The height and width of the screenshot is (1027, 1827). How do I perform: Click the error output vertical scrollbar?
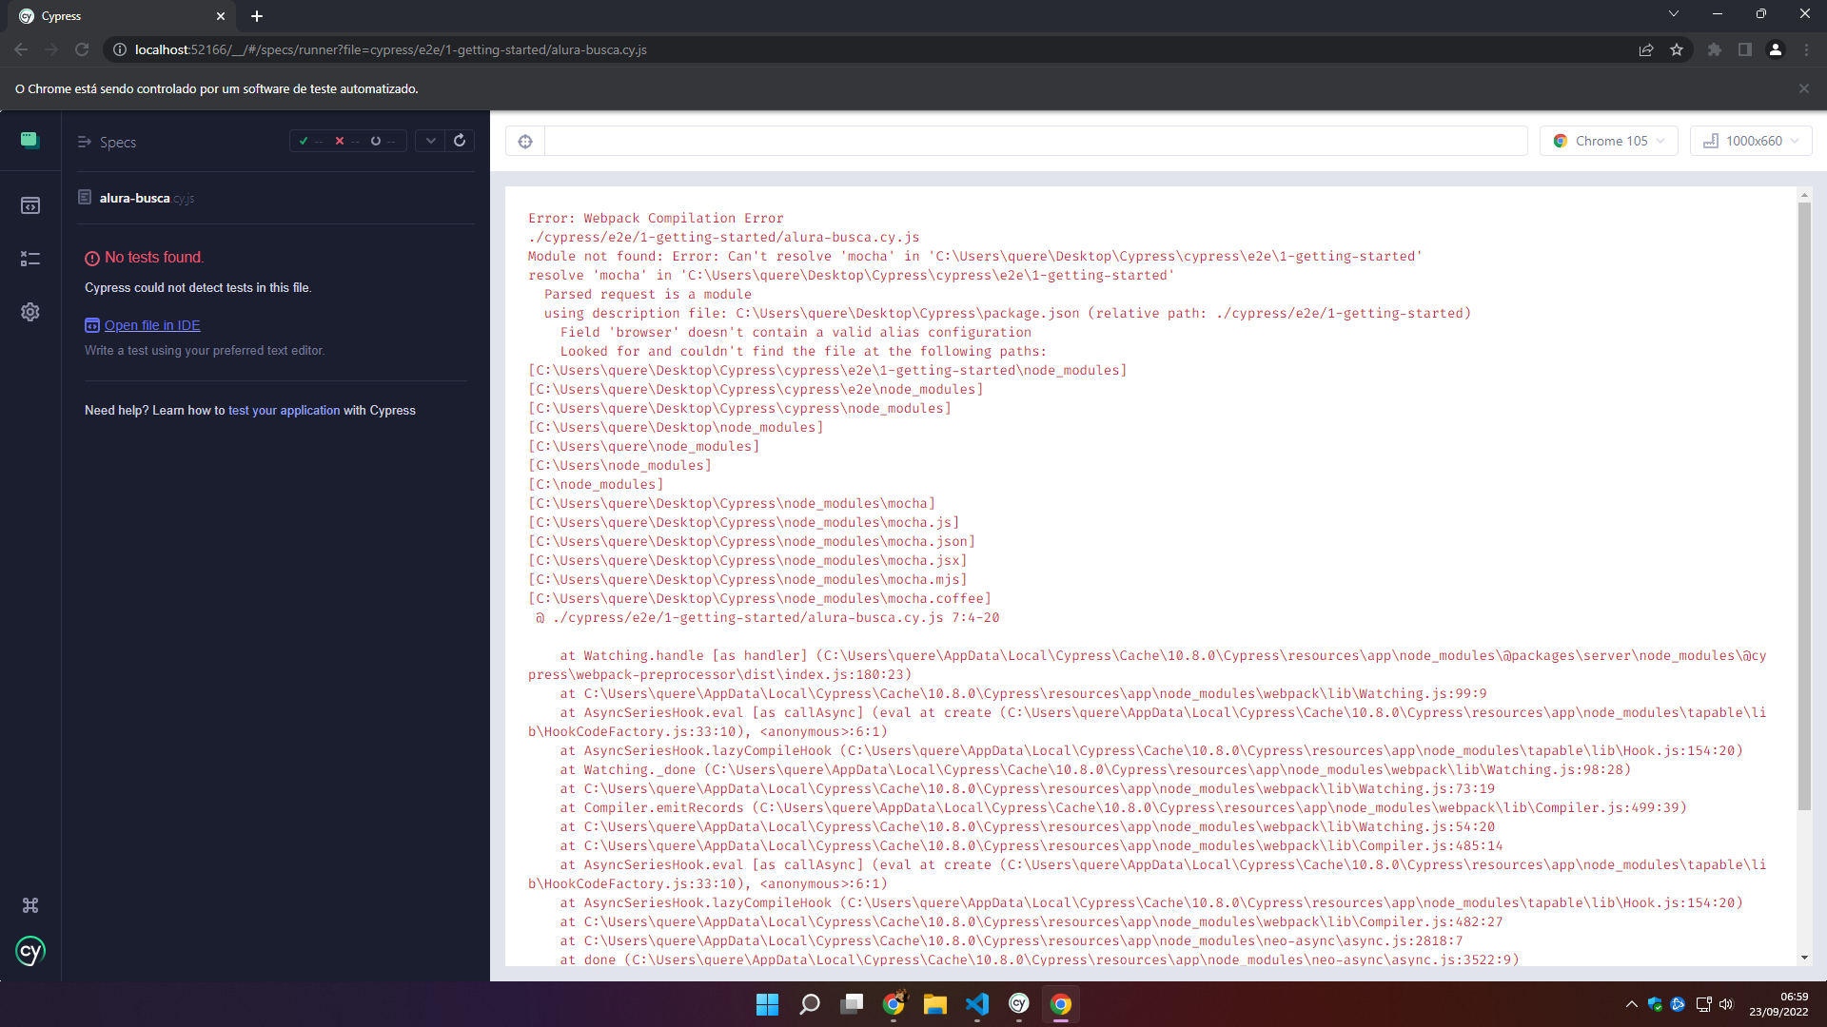tap(1804, 506)
